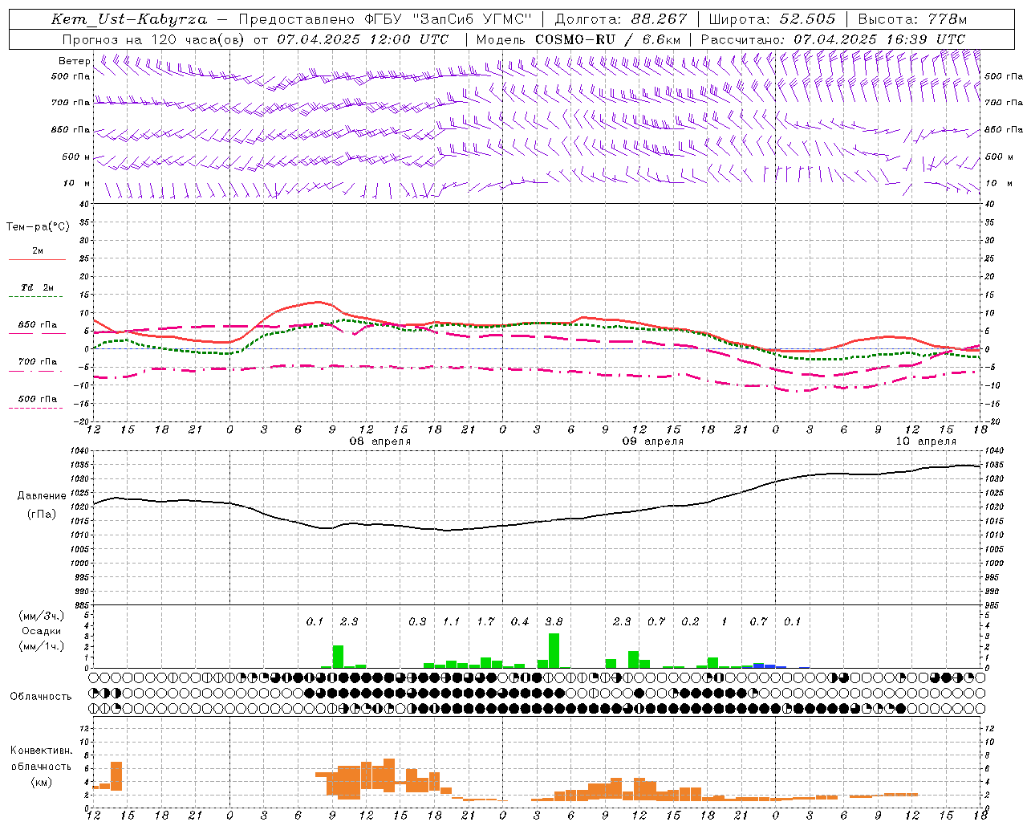Screen dimensions: 1027x822
Task: Click 'Рассчитано: 07.04.2025 16:39 UTC' text
Action: [x=833, y=39]
